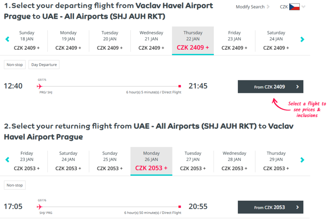Toggle the Day Departure filter

(x=44, y=65)
